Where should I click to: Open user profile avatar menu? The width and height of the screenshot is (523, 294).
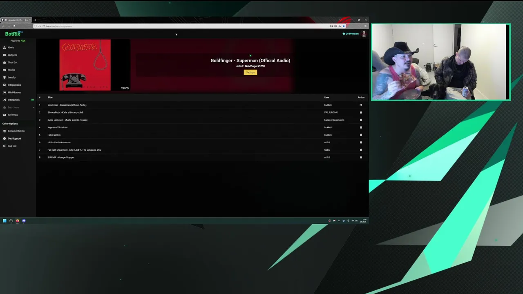coord(364,34)
